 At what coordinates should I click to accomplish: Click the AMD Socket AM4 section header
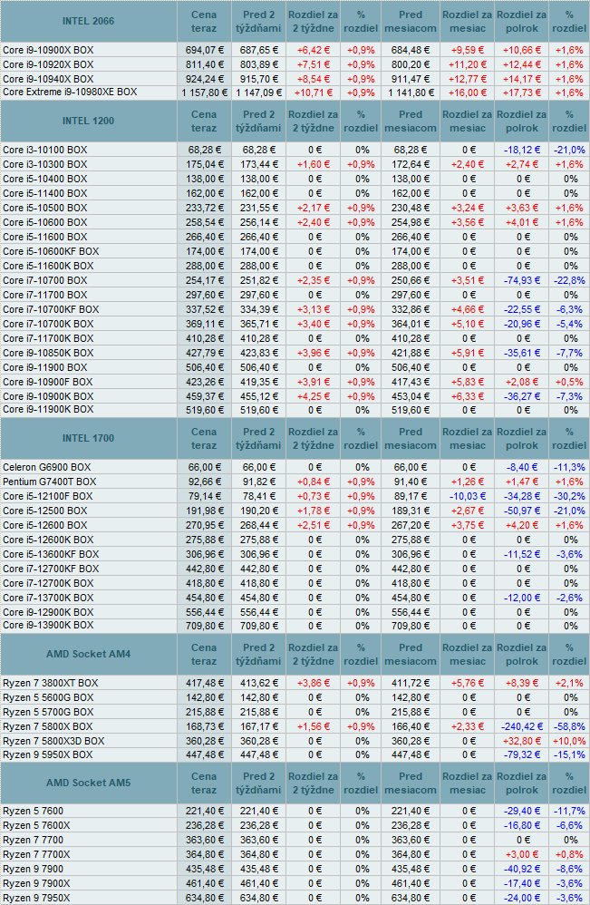(x=88, y=655)
